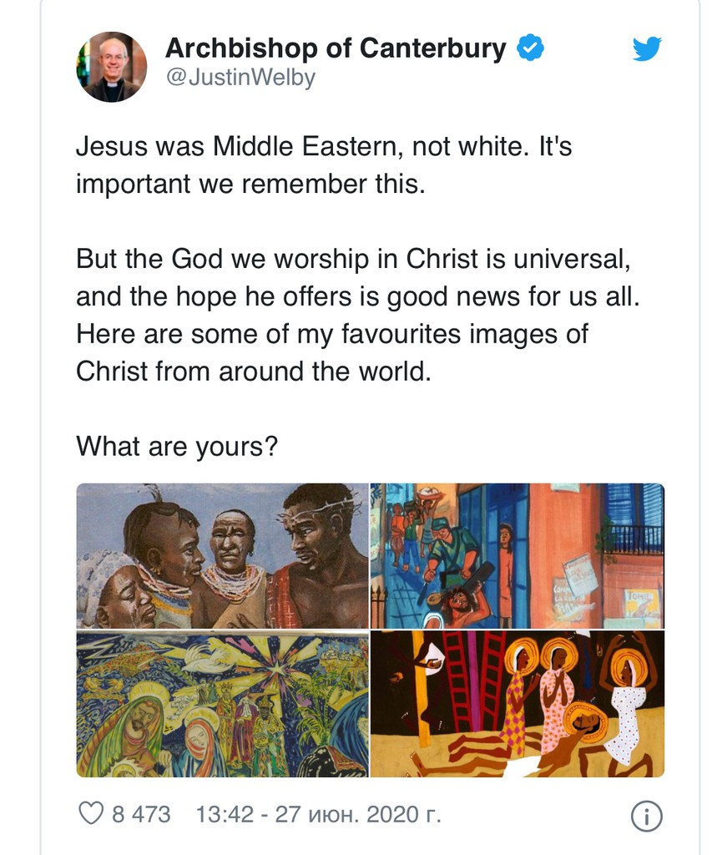This screenshot has width=722, height=855.
Task: Open the tweet timestamp 13:42 - 27 июн. 2020
Action: point(318,814)
